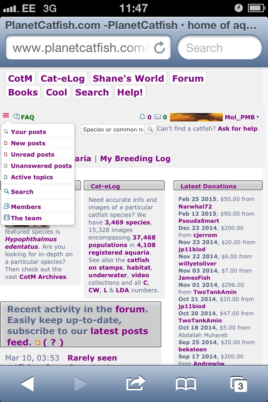The image size is (268, 402).
Task: Open the habitat collection link
Action: click(139, 268)
